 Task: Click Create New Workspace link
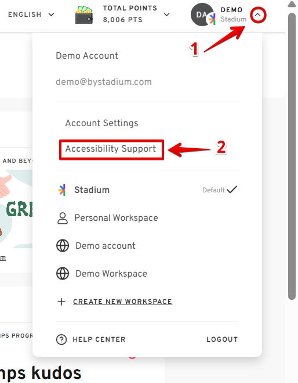click(x=122, y=302)
